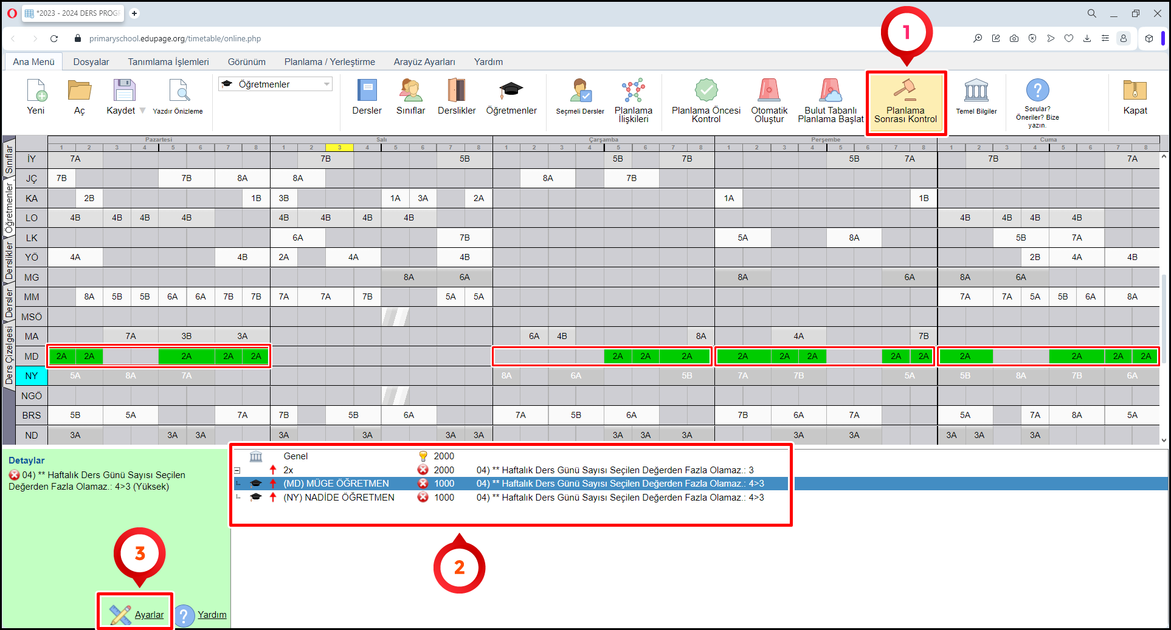Switch to the vertical Derslikler side tab
This screenshot has width=1171, height=630.
tap(9, 260)
